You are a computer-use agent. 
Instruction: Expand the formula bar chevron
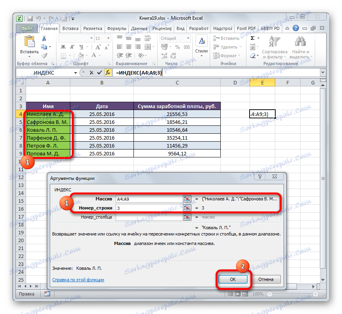click(x=323, y=72)
